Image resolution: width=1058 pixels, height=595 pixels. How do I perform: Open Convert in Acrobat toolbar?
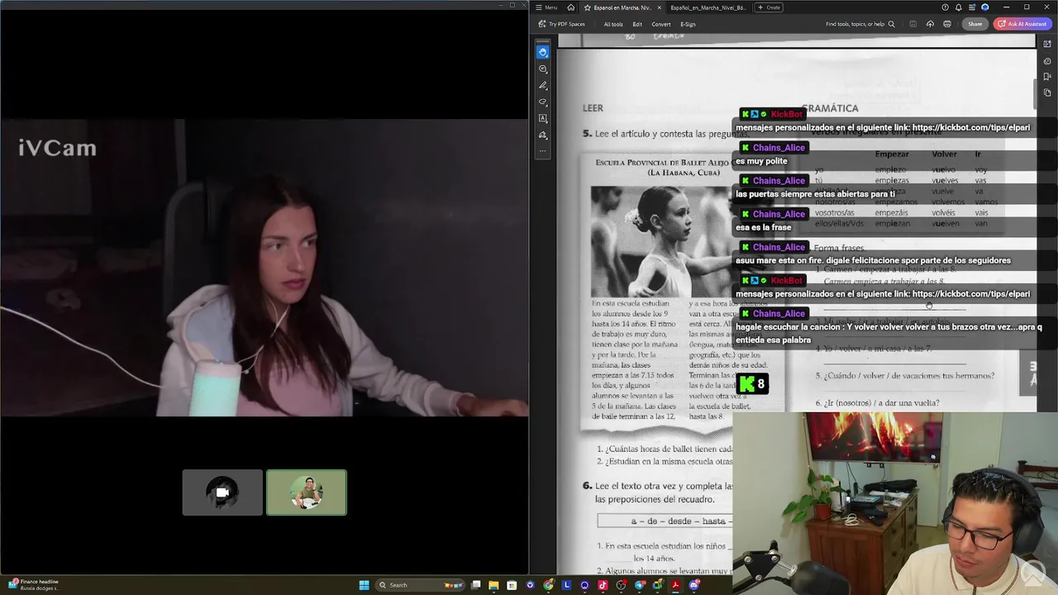coord(661,24)
